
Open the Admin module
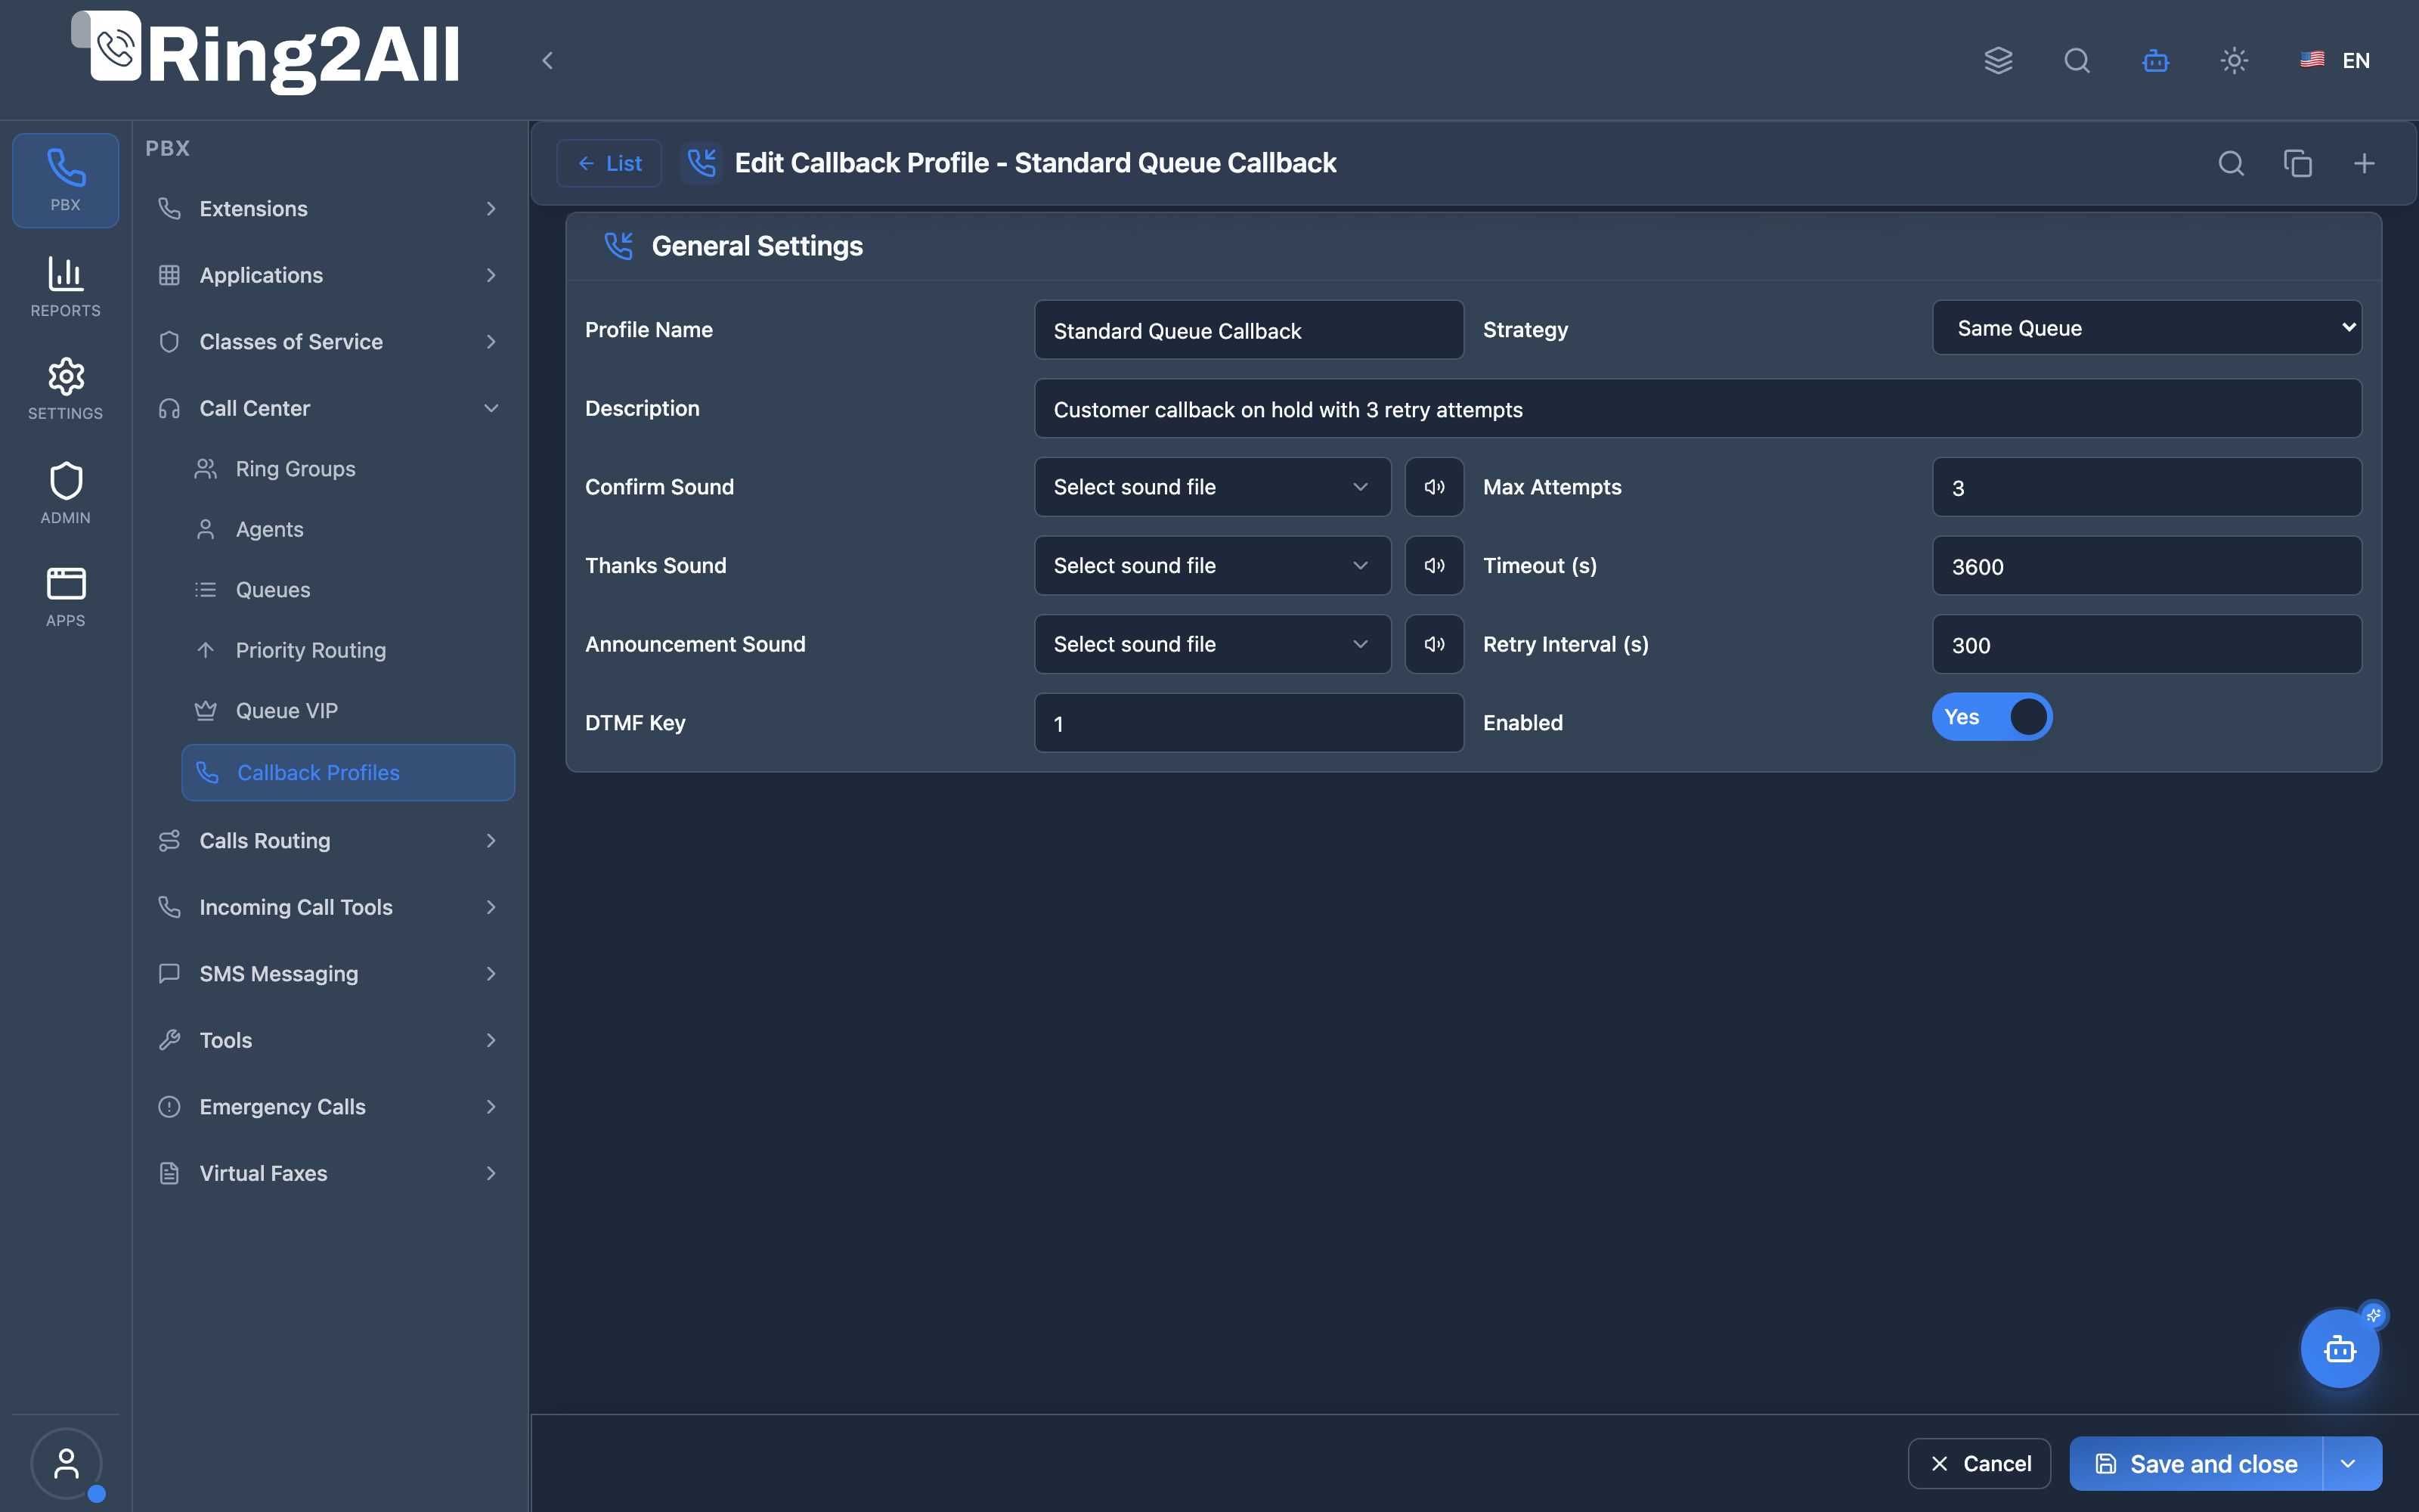65,492
